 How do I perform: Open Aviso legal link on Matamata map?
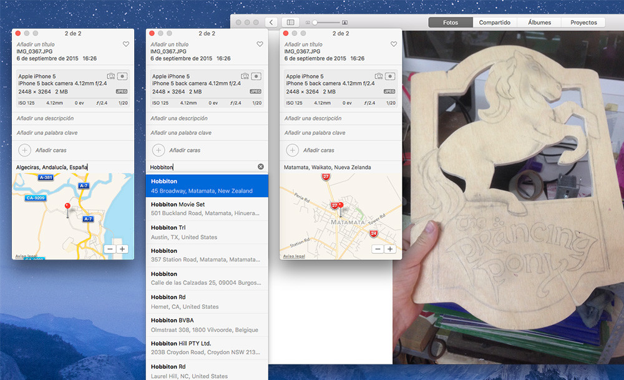(294, 256)
